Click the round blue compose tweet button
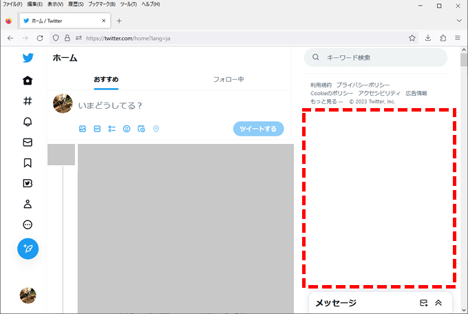Screen dimensions: 468x314 [x=28, y=249]
